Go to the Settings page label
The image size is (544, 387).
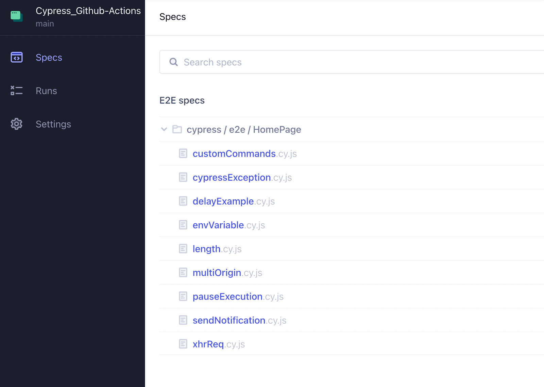click(x=53, y=124)
